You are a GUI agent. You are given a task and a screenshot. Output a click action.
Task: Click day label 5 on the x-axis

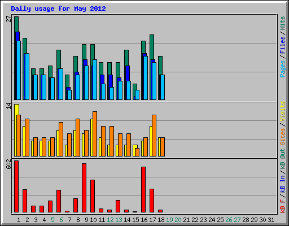tap(52, 220)
